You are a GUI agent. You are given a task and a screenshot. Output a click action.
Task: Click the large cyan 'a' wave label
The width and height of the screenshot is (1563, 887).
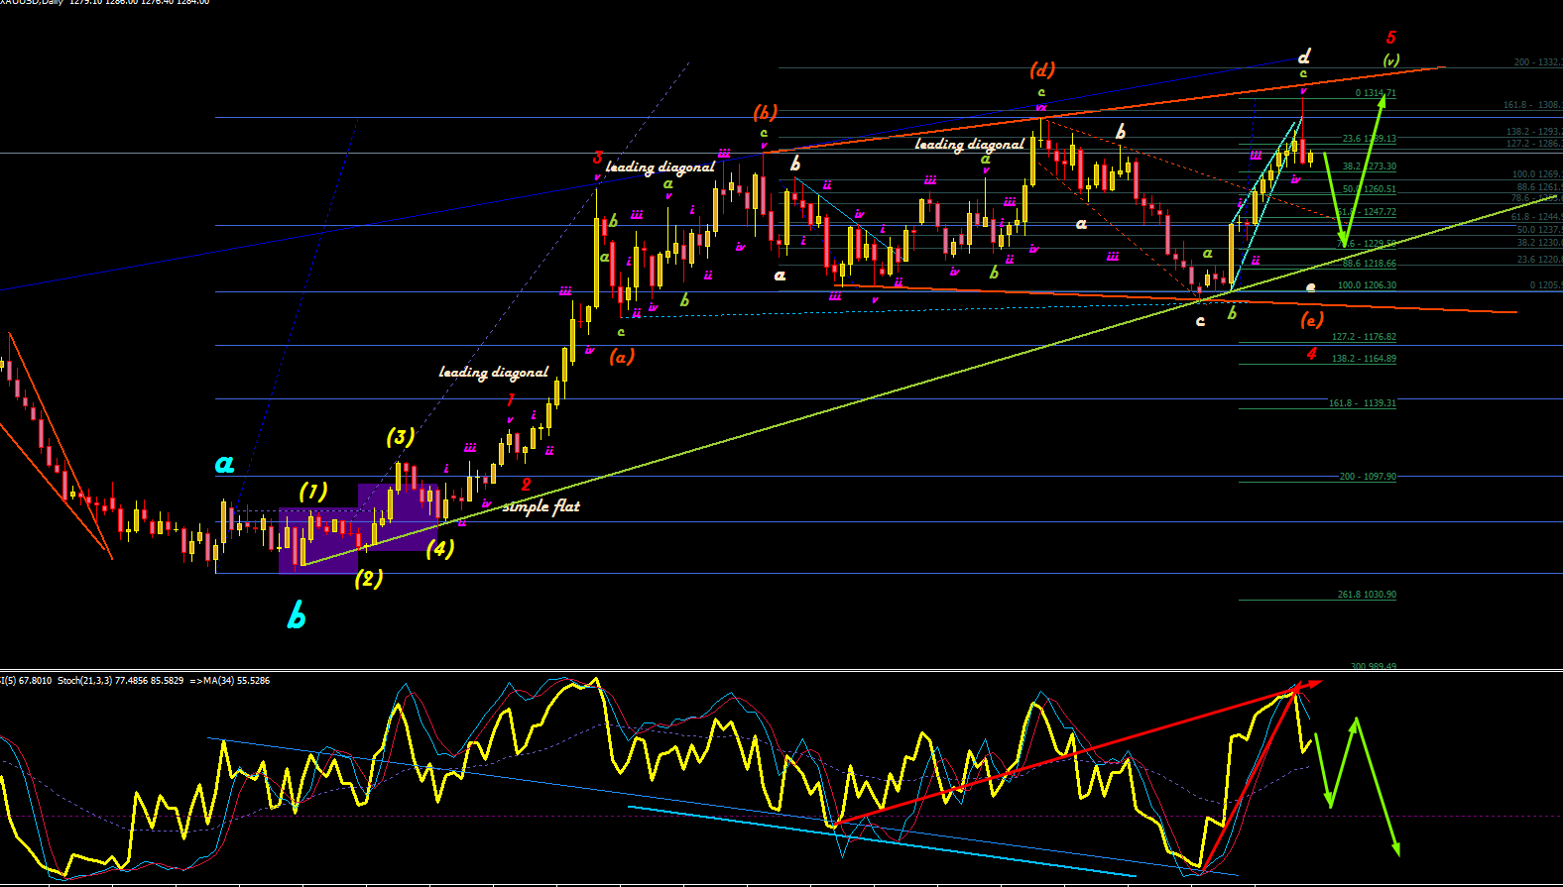tap(225, 464)
